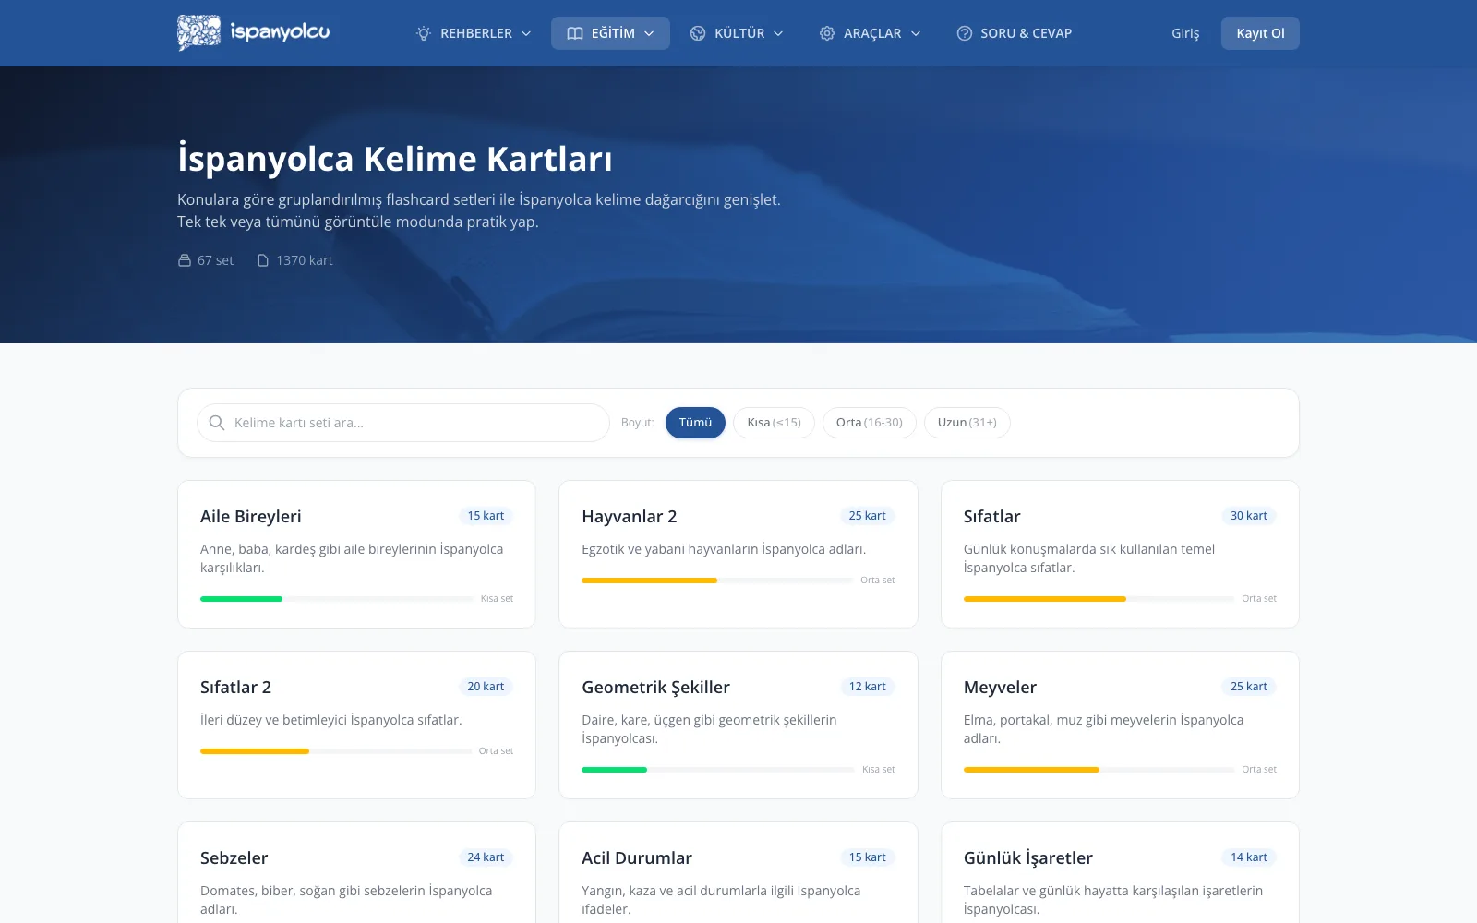Open the Acil Durumlar set title
This screenshot has height=923, width=1477.
(637, 858)
